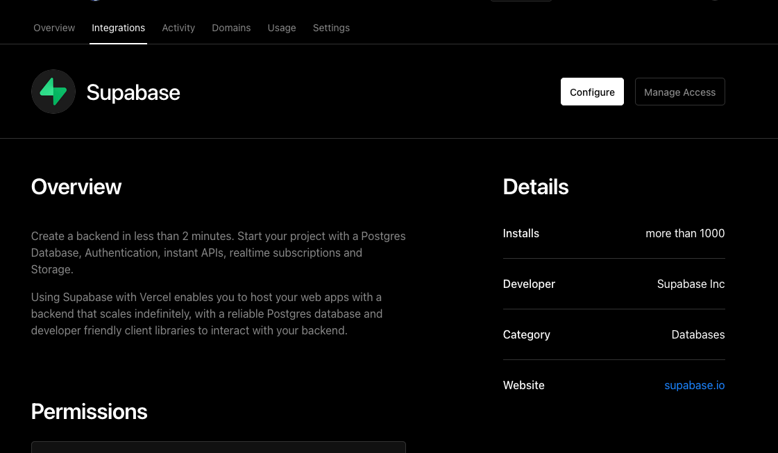Click the Category label
The height and width of the screenshot is (453, 778).
527,334
